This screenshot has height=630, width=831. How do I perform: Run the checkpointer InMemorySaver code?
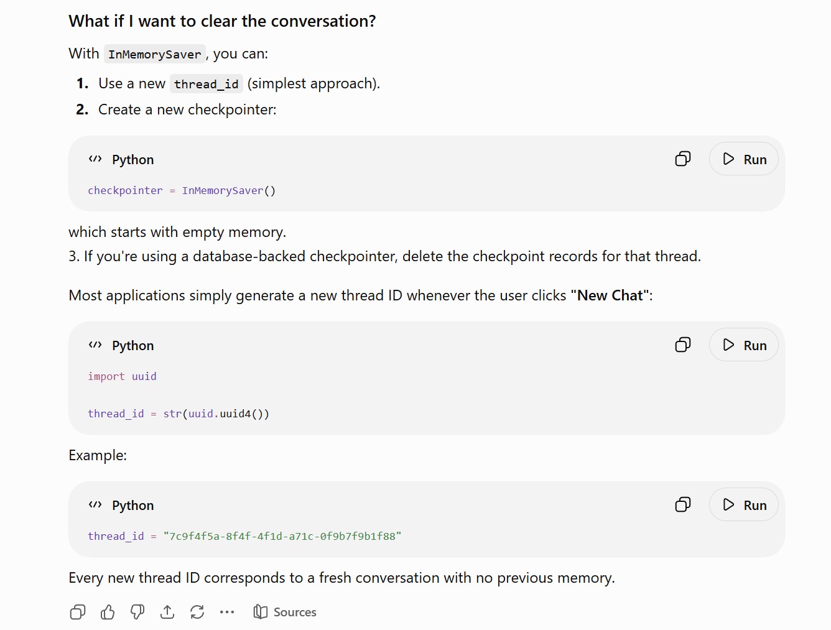point(744,159)
